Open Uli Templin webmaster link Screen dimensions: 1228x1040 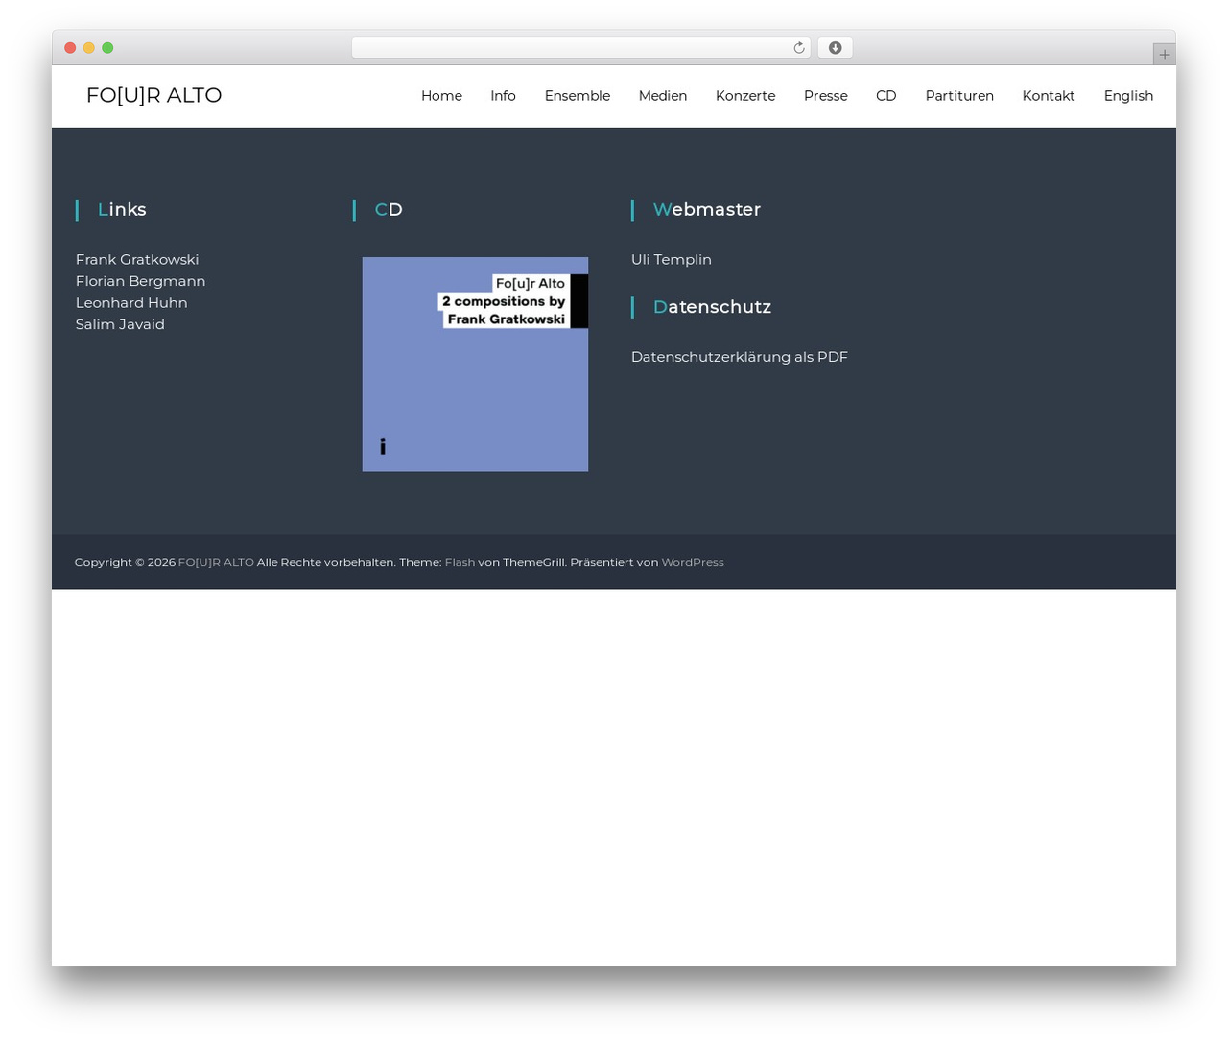click(672, 260)
